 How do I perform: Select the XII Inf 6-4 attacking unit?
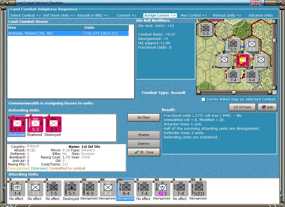pyautogui.click(x=126, y=189)
